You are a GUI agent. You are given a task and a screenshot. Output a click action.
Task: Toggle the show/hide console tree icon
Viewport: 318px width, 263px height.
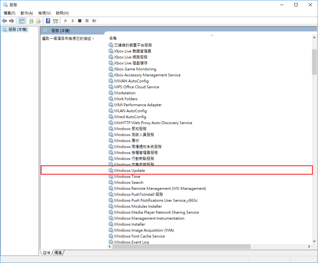pyautogui.click(x=21, y=21)
